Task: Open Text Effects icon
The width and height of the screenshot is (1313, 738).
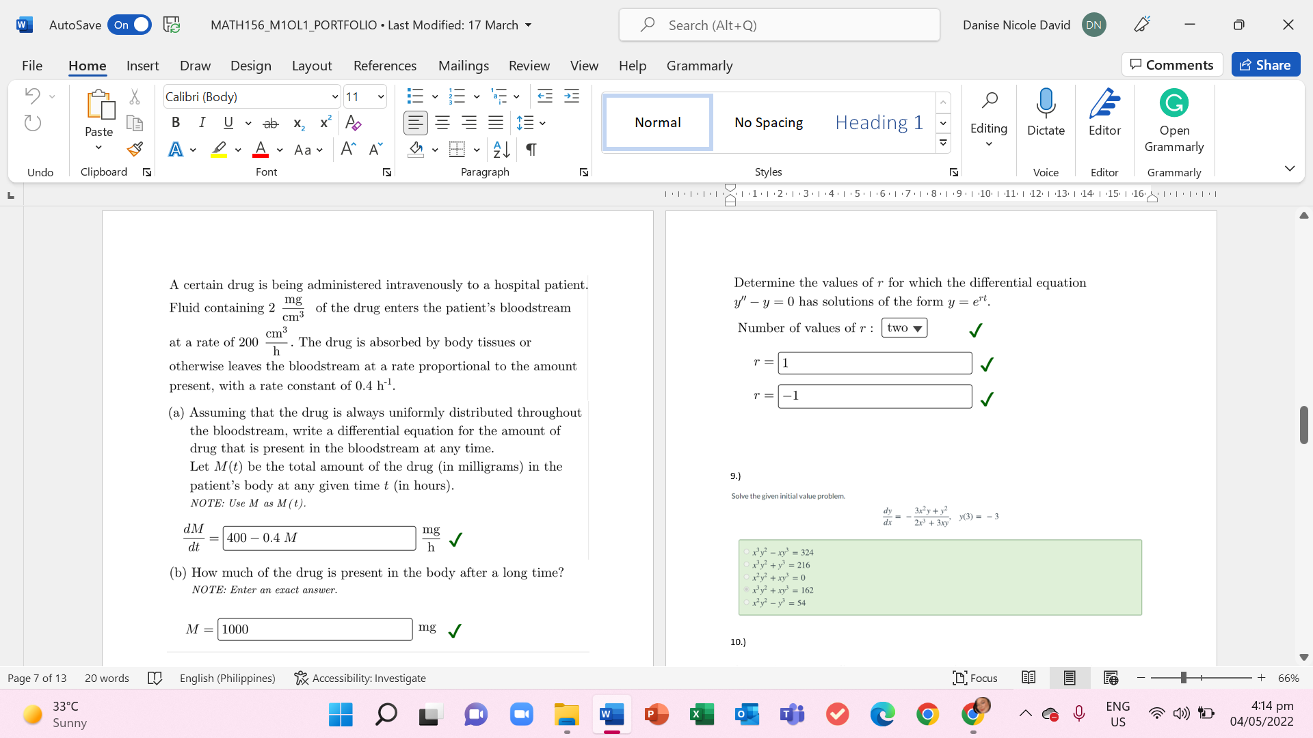Action: click(176, 149)
